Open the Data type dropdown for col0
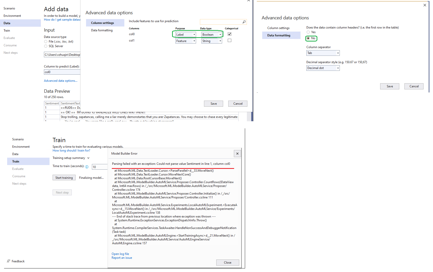The height and width of the screenshot is (272, 433). 212,34
